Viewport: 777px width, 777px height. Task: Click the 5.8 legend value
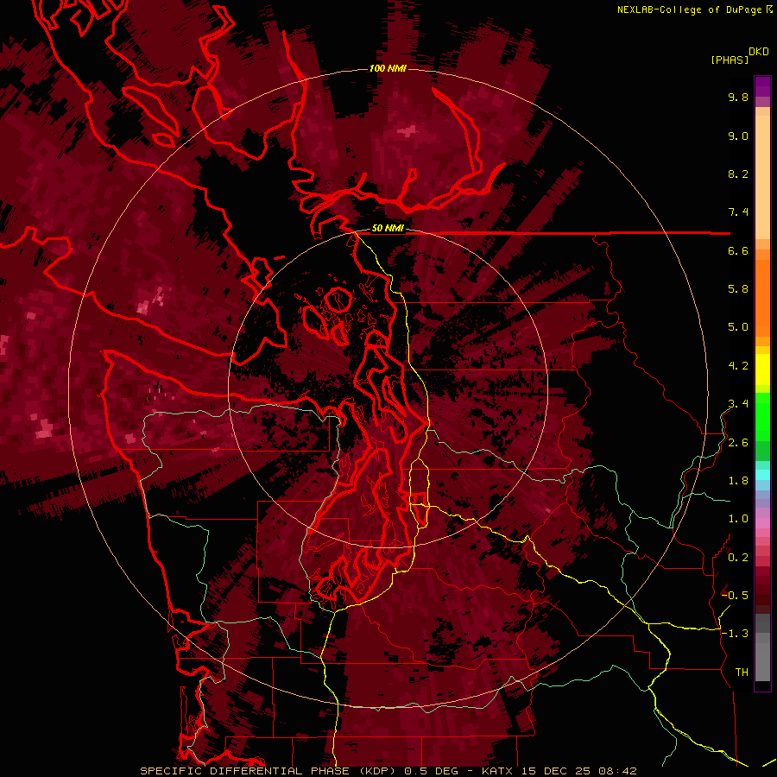click(x=738, y=289)
